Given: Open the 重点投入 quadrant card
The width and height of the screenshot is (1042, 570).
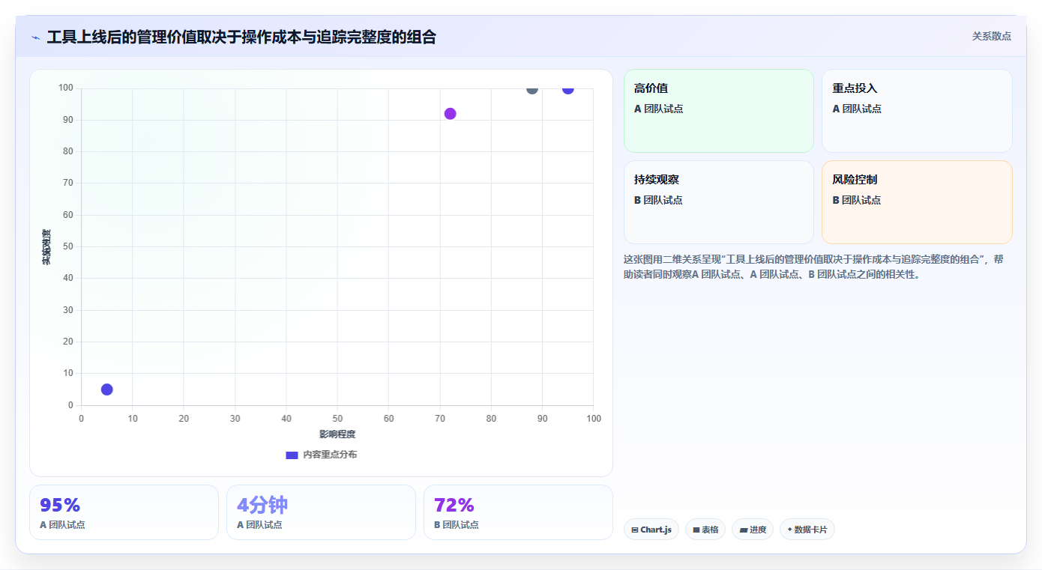Looking at the screenshot, I should click(917, 111).
